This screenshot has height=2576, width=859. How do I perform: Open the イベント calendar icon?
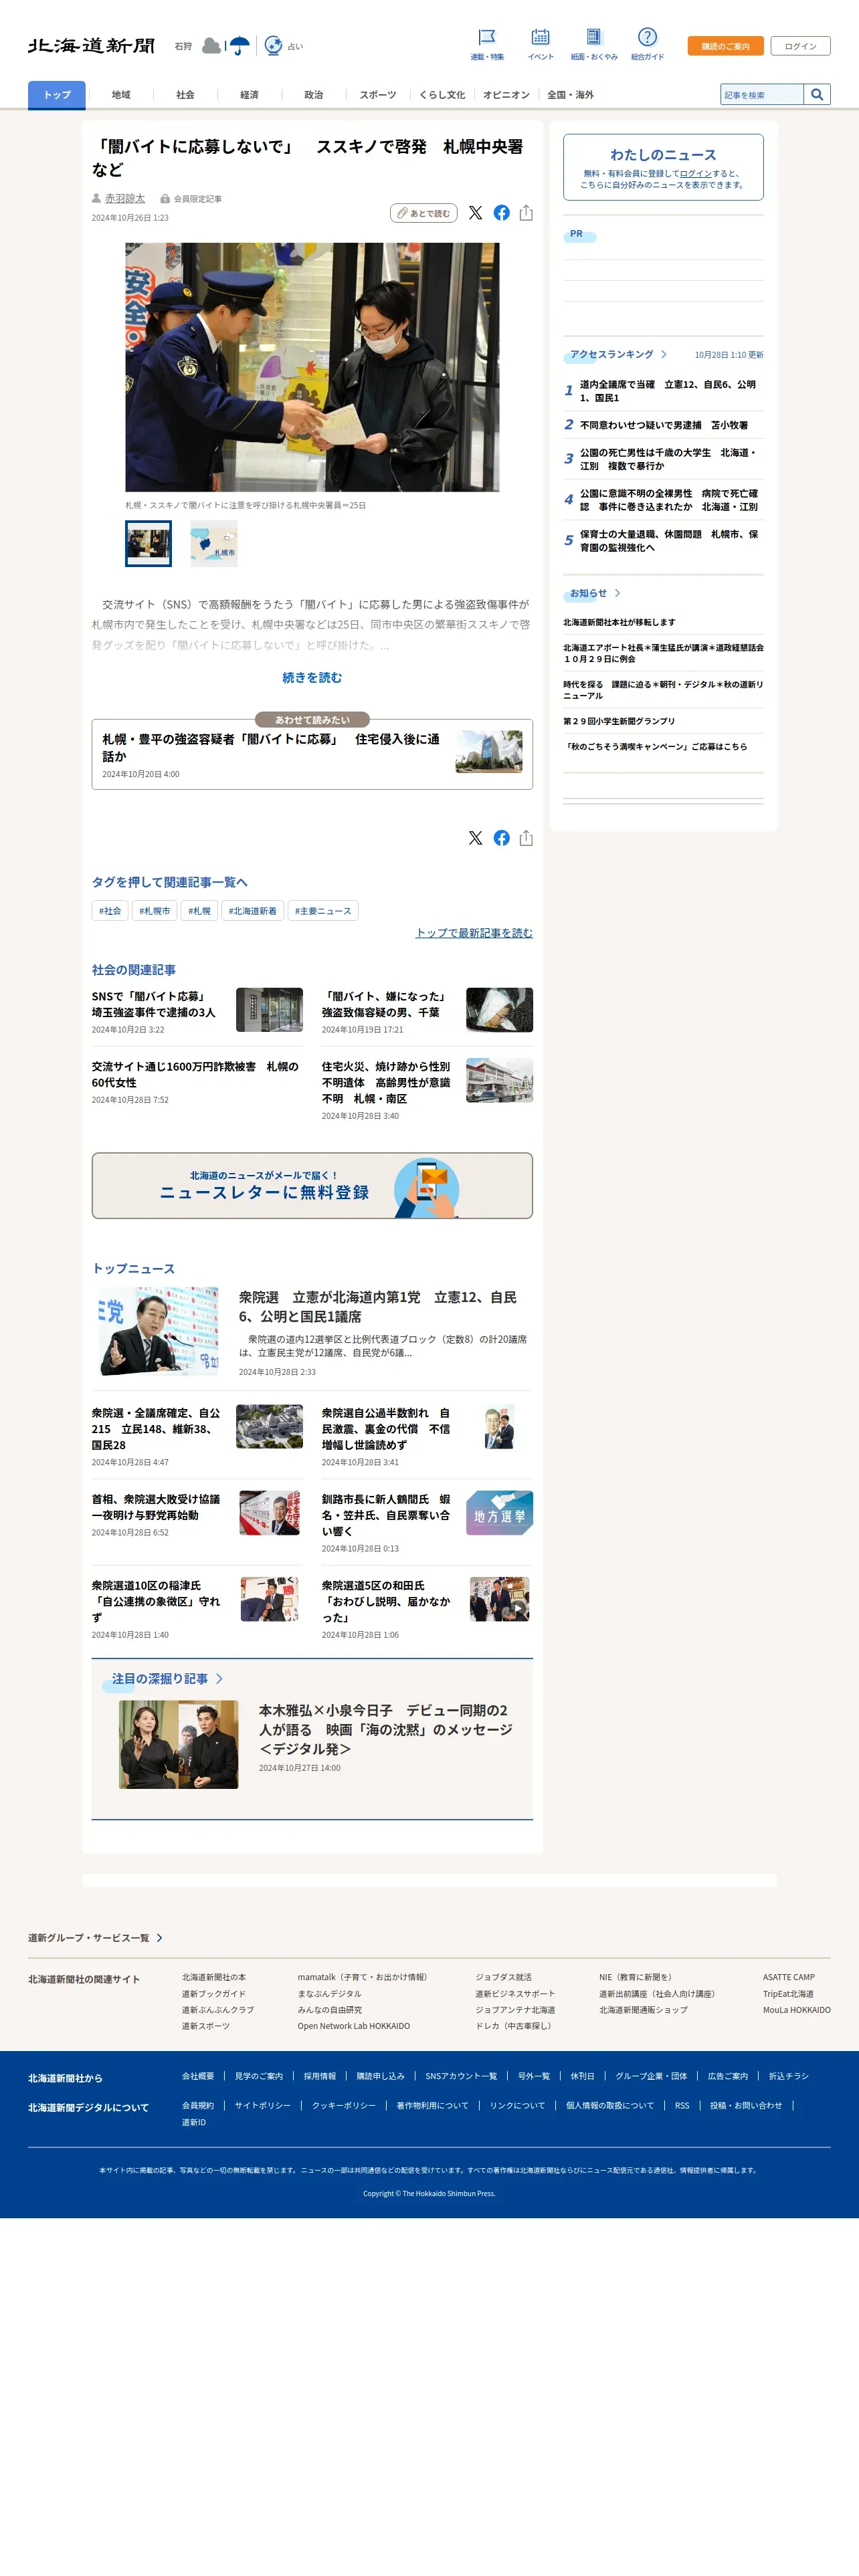click(x=540, y=37)
